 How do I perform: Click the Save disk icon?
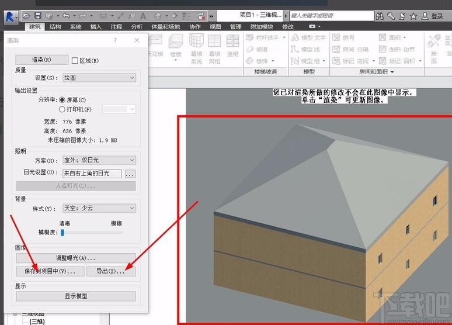(x=38, y=16)
